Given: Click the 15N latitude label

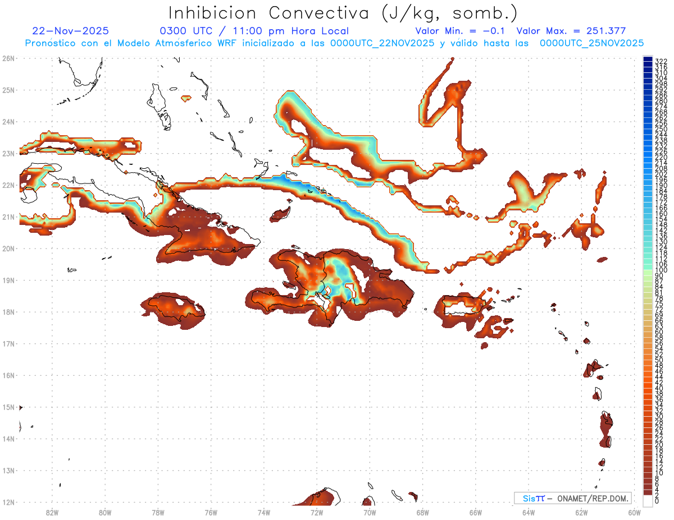Looking at the screenshot, I should coord(8,407).
